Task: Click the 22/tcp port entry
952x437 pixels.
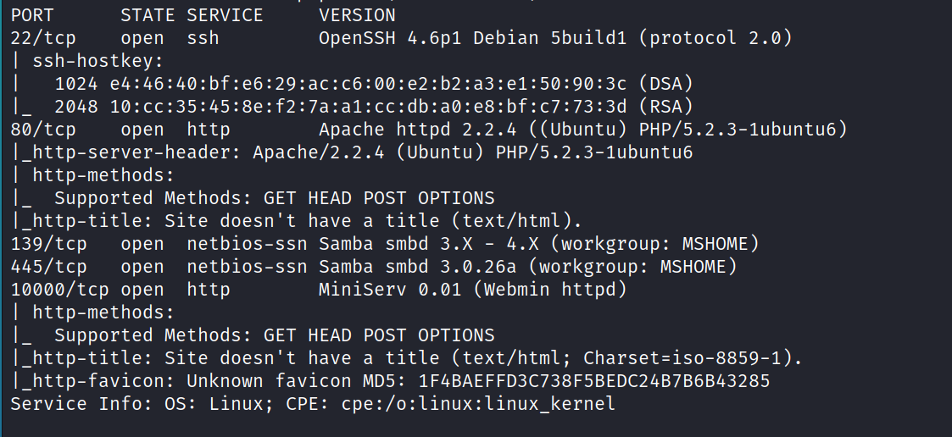Action: [44, 38]
